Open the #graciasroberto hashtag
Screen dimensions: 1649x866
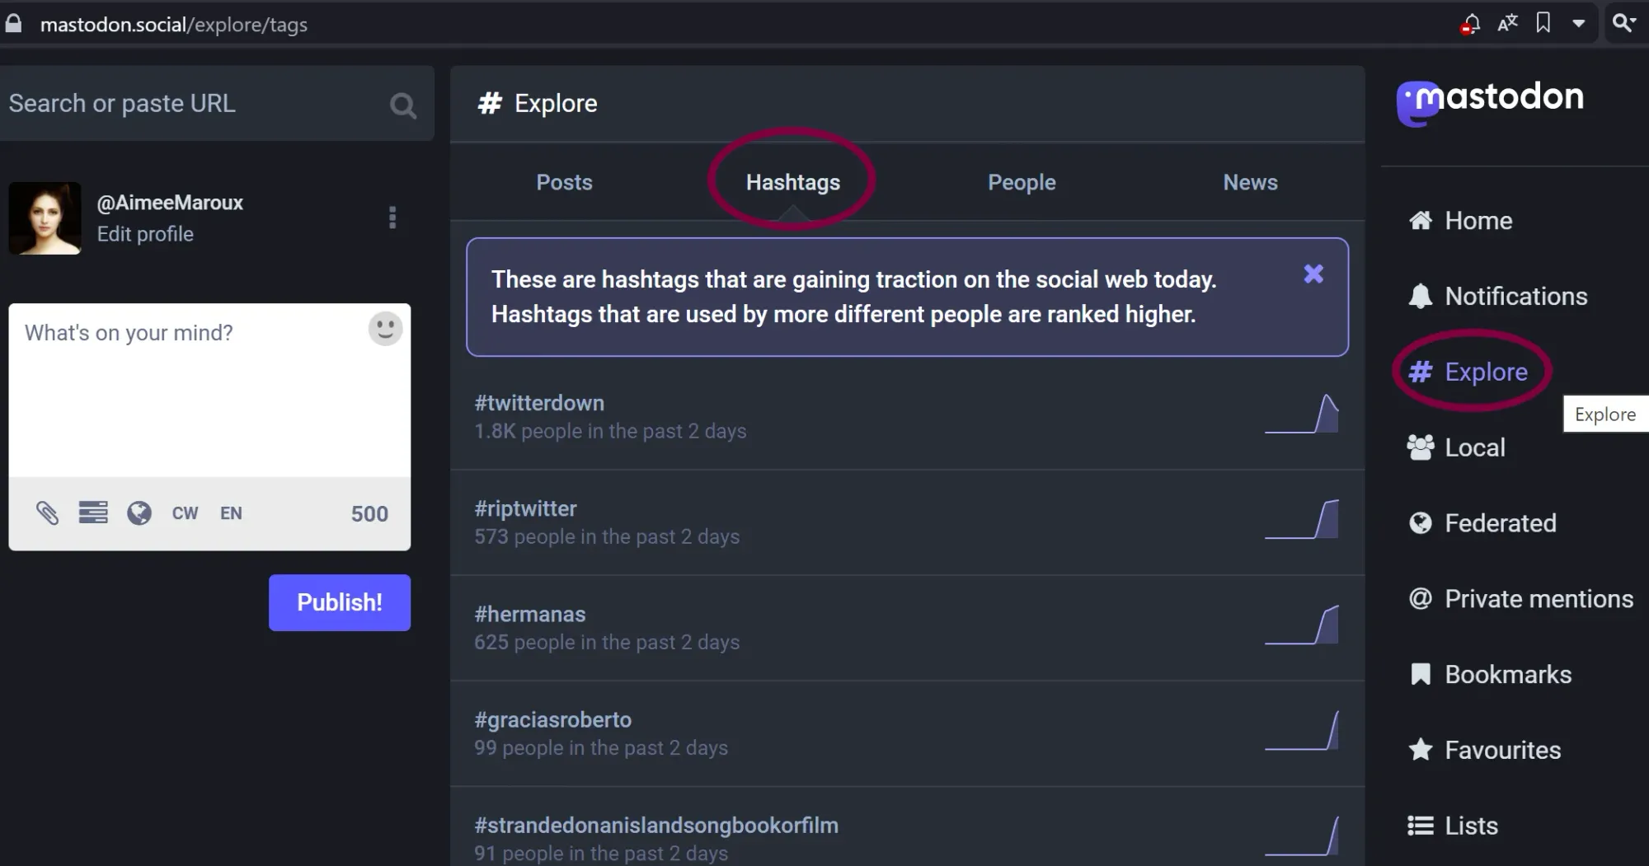(553, 719)
